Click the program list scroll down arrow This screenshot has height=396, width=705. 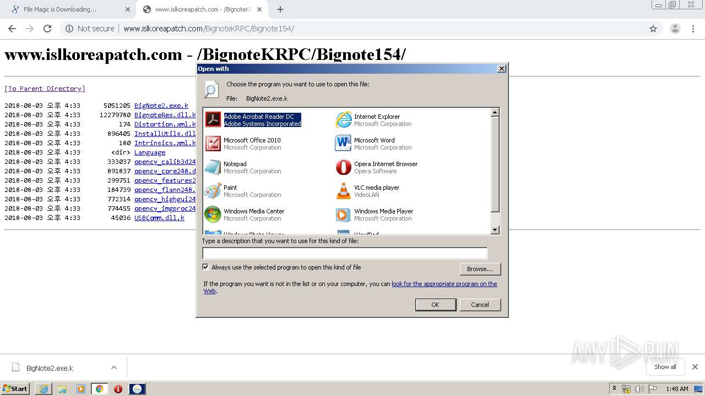click(495, 230)
